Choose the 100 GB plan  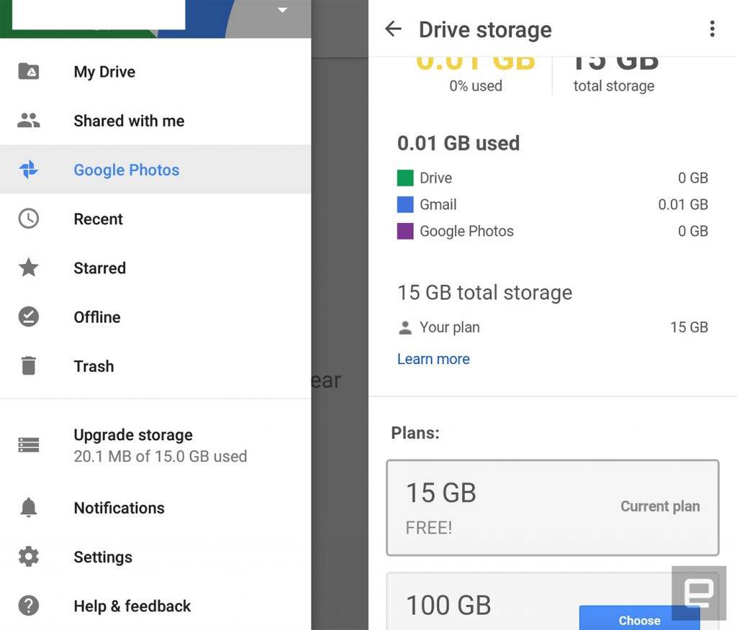pos(640,620)
